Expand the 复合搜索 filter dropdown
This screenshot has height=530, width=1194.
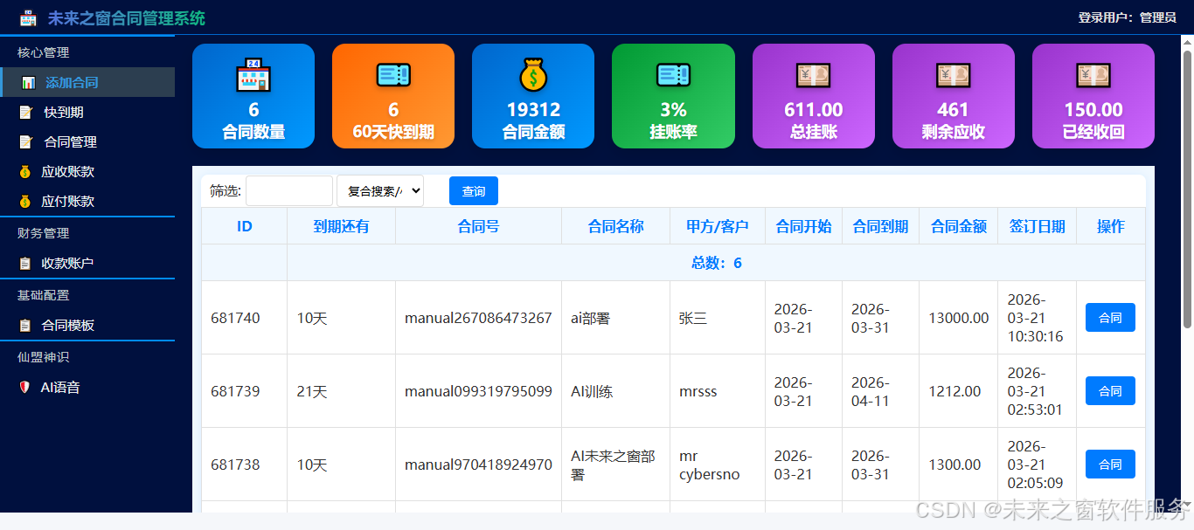pyautogui.click(x=380, y=191)
